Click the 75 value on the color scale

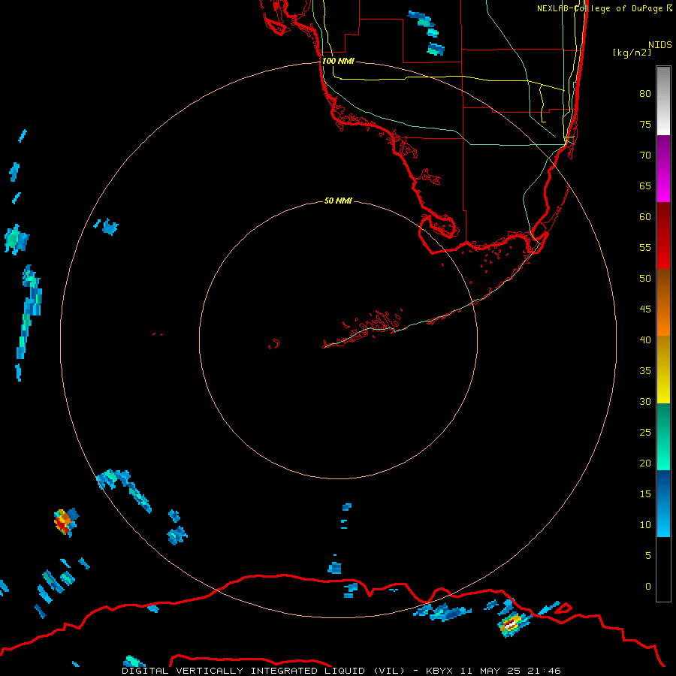[645, 125]
